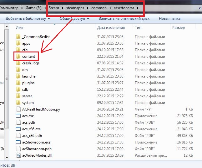
Task: Click the acShowroom.pdb file icon
Action: tap(18, 149)
